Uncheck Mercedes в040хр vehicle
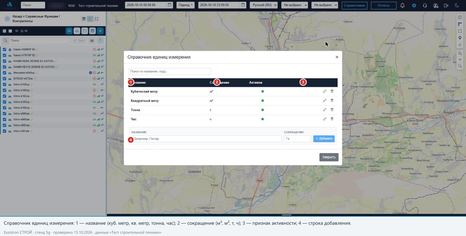Image resolution: width=466 pixels, height=236 pixels. pyautogui.click(x=4, y=73)
